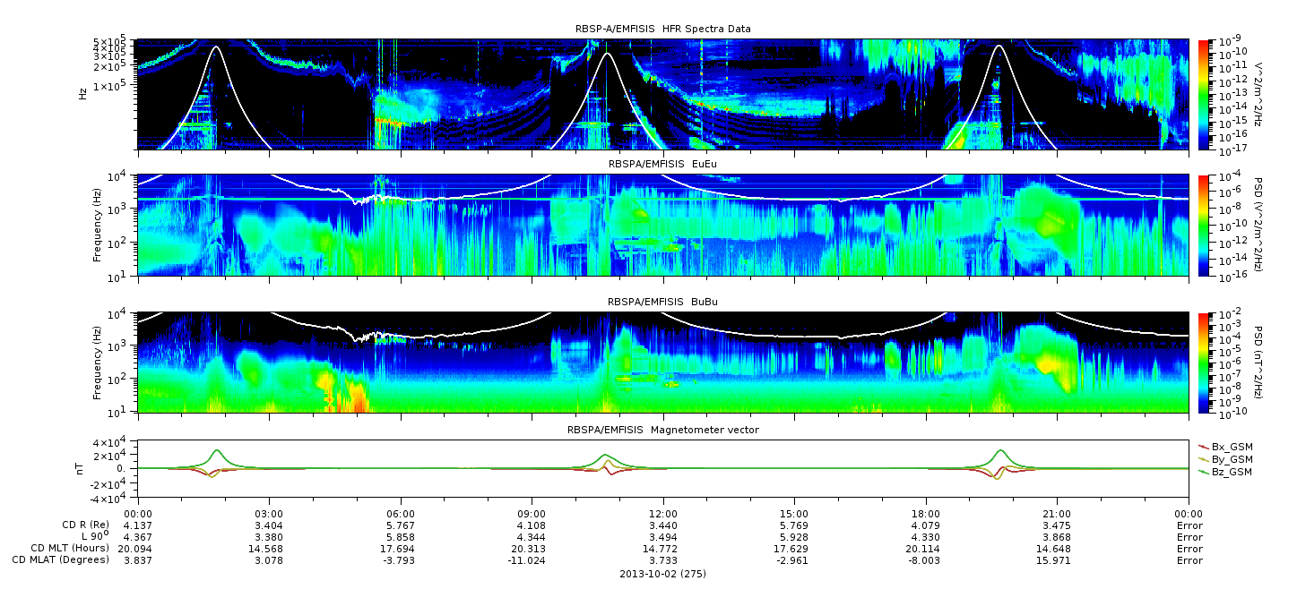
Task: Click the 'Magnetometer vector' panel title
Action: [662, 430]
